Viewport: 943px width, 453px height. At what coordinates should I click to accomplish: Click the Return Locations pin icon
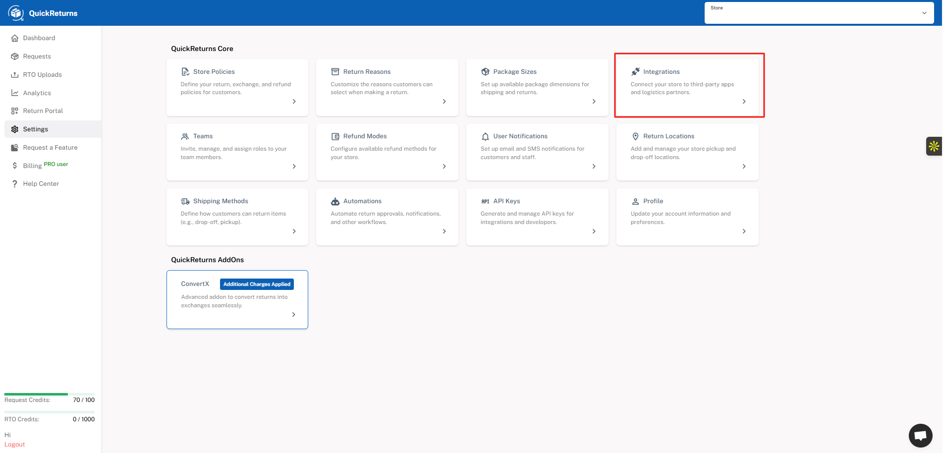(x=635, y=136)
